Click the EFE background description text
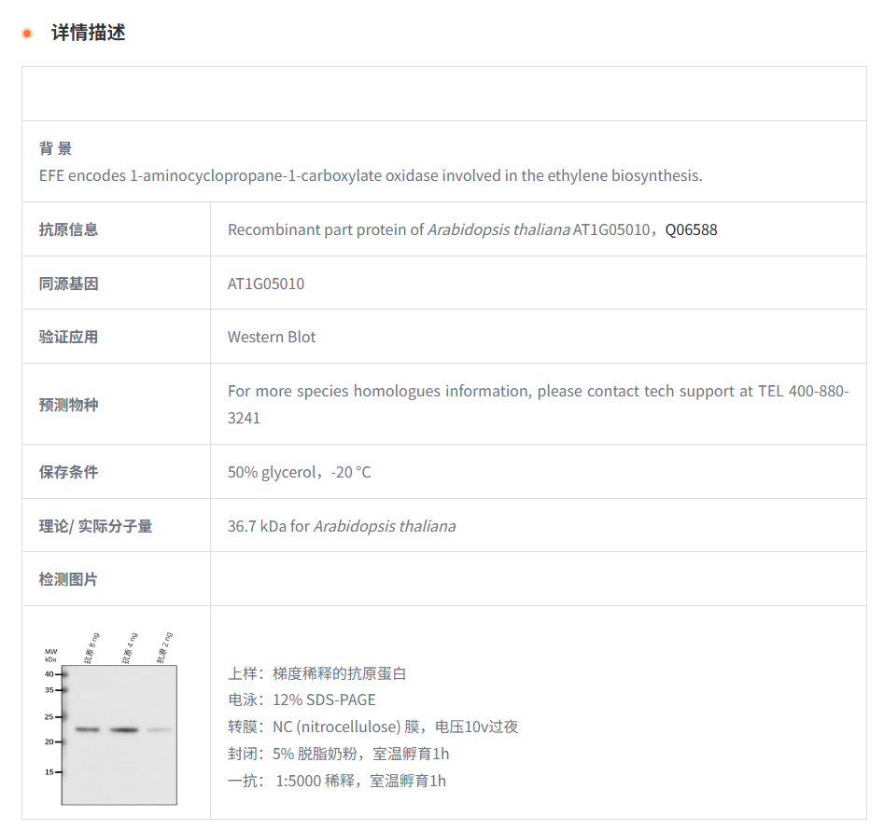This screenshot has width=884, height=831. (x=370, y=175)
